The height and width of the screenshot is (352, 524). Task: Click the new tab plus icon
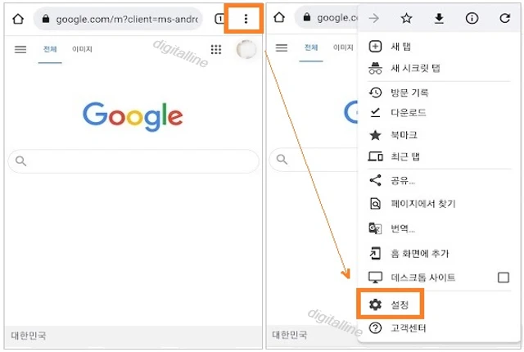tap(375, 47)
